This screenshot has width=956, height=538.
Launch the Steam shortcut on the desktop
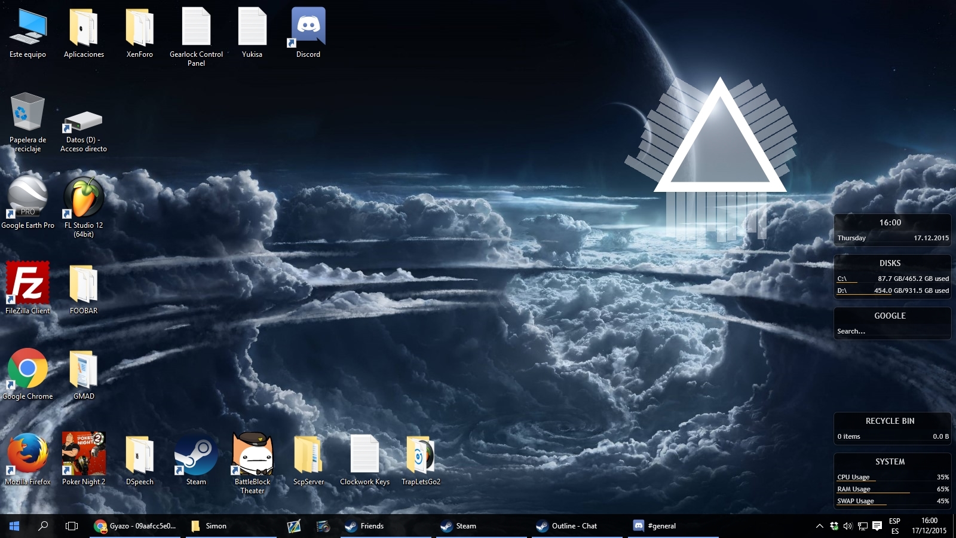[196, 454]
